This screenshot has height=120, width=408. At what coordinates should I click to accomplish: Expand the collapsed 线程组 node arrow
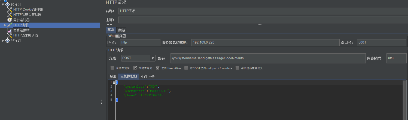pyautogui.click(x=3, y=41)
